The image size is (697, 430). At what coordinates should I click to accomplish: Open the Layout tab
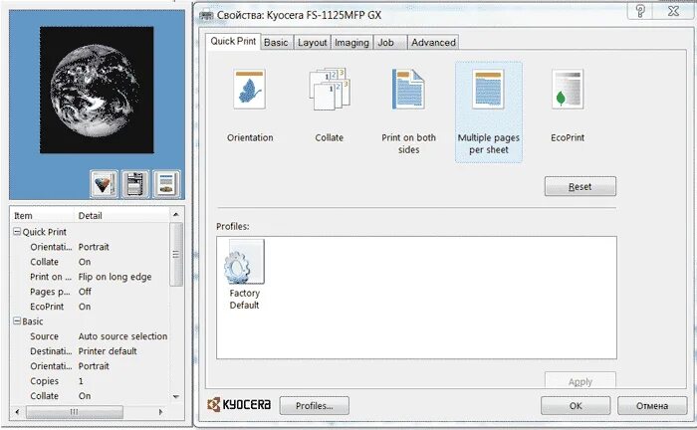pos(312,42)
